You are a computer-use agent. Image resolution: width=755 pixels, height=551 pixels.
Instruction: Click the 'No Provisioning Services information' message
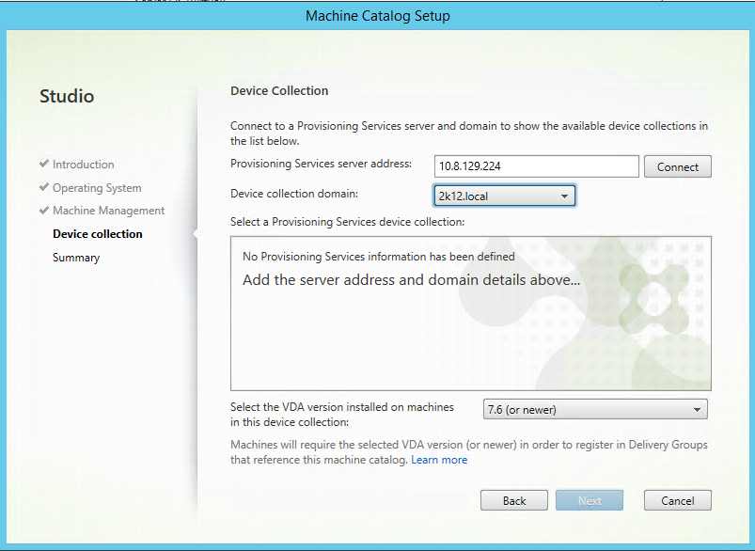tap(378, 257)
